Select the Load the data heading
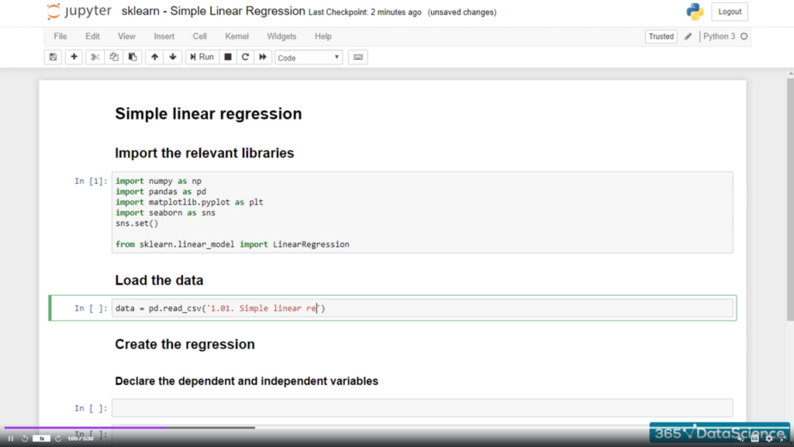The width and height of the screenshot is (794, 447). click(159, 280)
